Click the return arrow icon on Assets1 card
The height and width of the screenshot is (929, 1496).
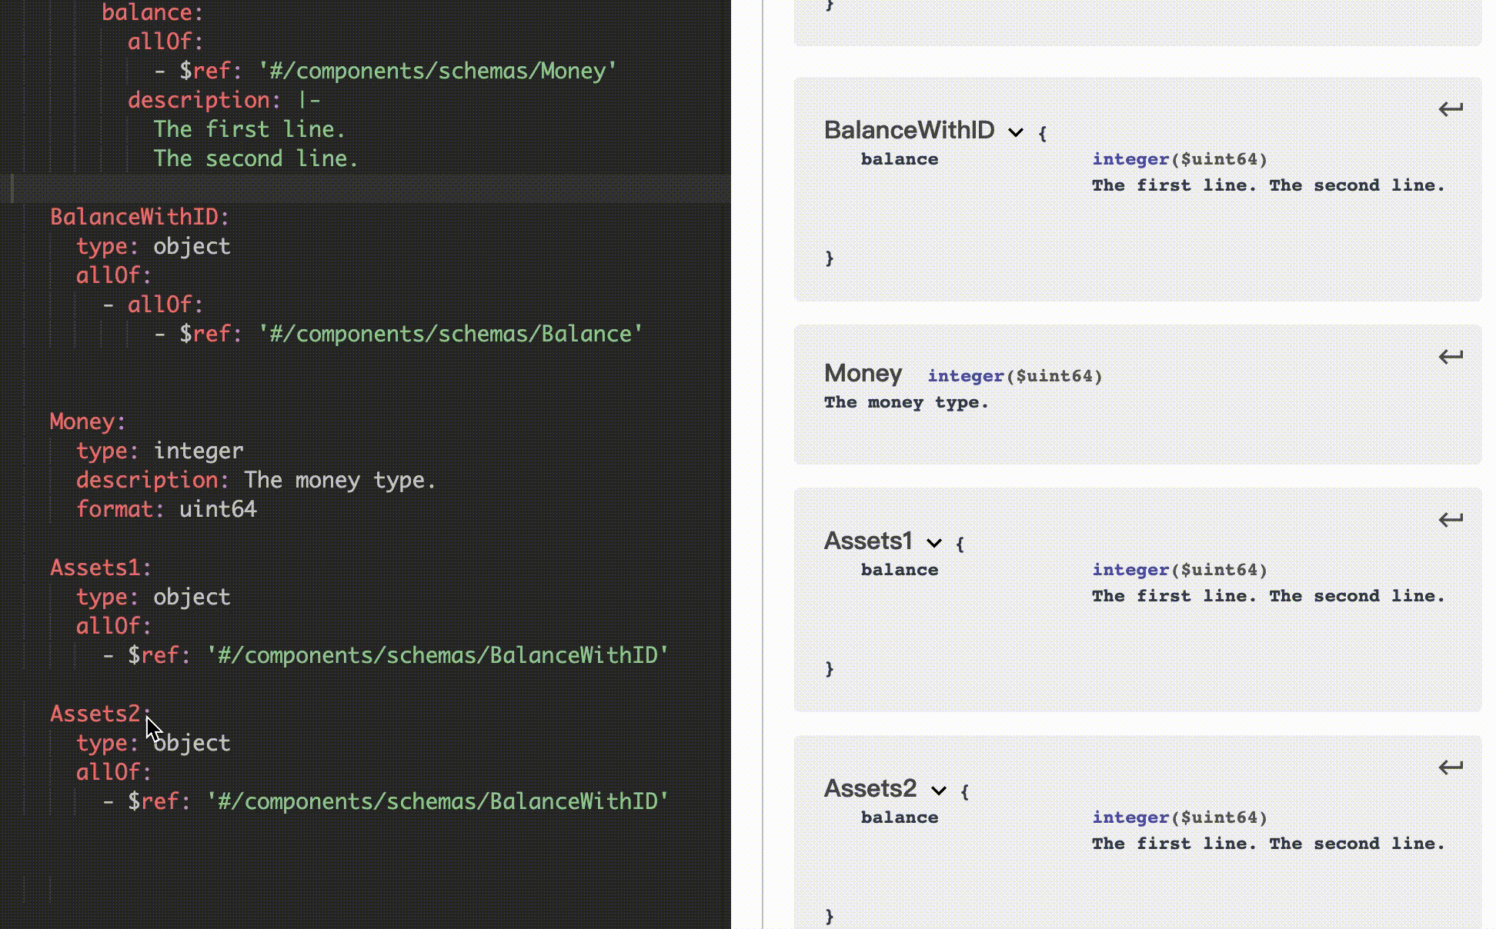pos(1451,520)
